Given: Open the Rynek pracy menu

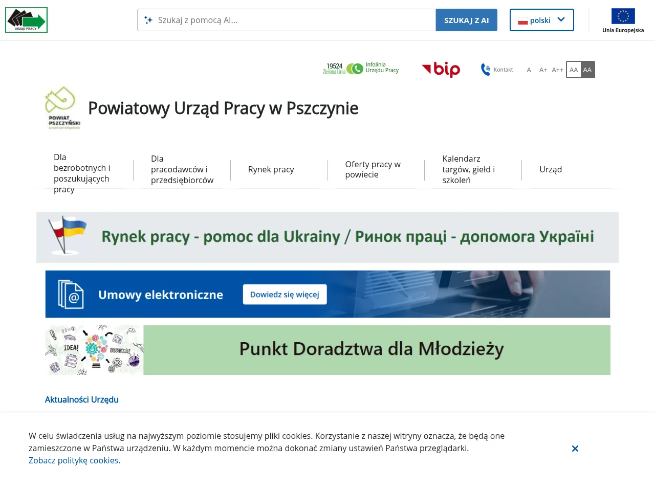Looking at the screenshot, I should [271, 169].
